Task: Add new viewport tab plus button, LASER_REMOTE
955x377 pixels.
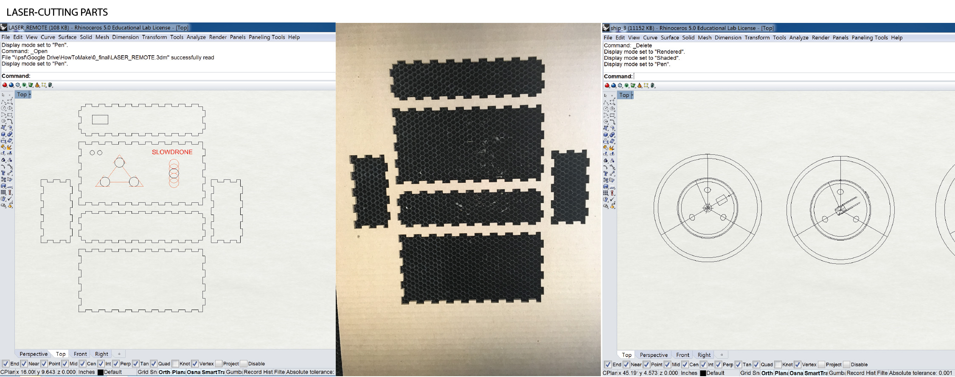Action: tap(119, 354)
